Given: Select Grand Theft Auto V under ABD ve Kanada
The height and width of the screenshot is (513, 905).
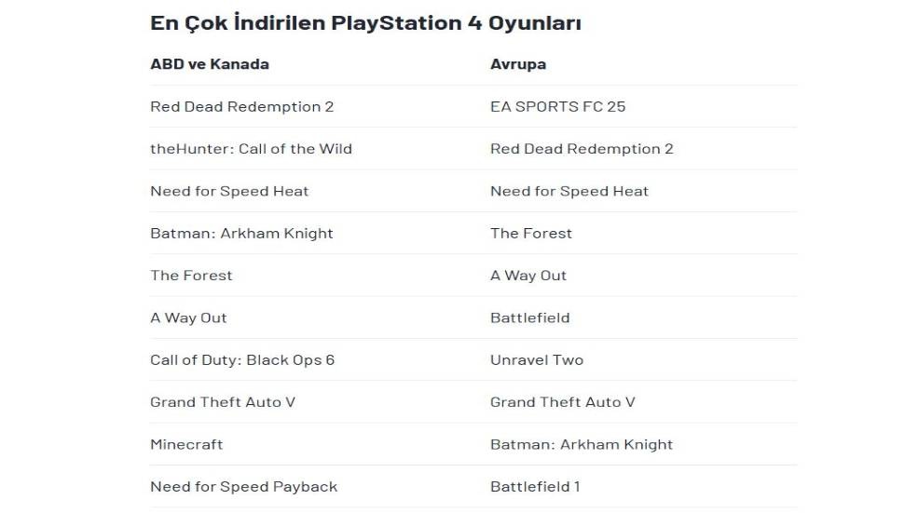Looking at the screenshot, I should 223,402.
